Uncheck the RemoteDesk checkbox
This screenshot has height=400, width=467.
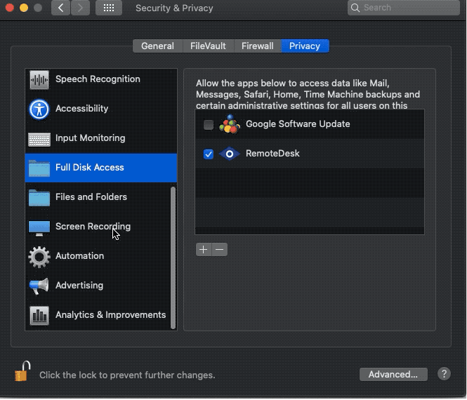[209, 154]
